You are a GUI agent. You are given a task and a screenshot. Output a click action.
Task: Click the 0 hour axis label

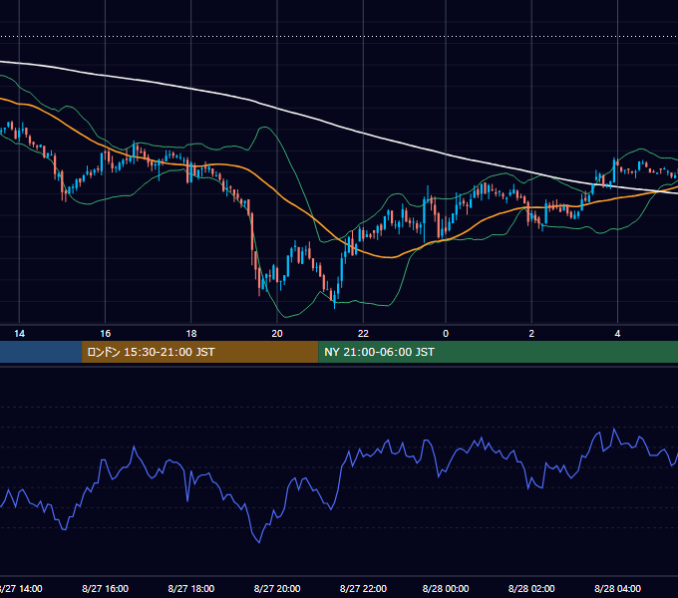point(446,334)
